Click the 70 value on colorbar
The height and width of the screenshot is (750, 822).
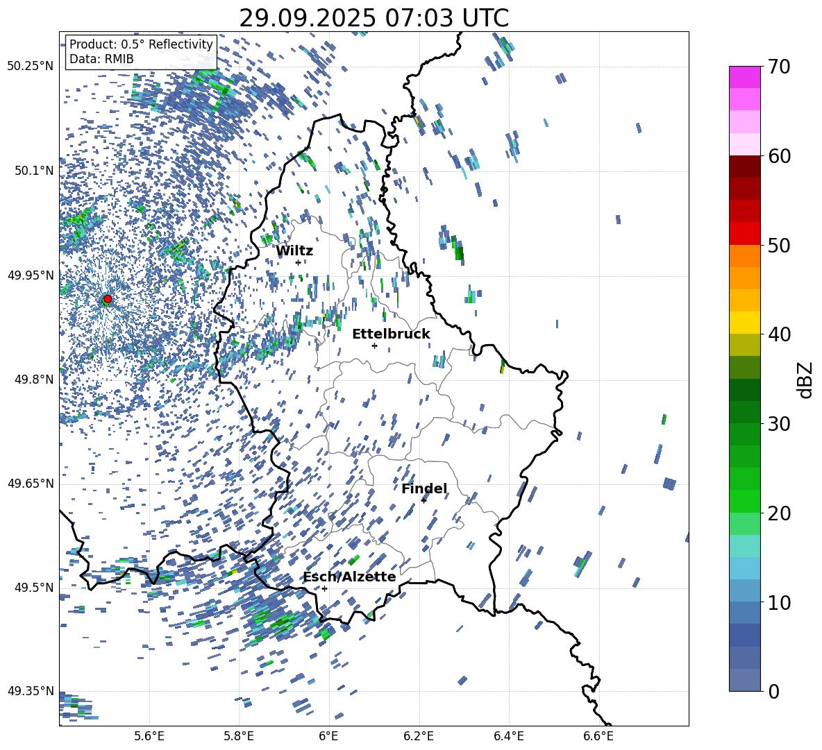[778, 67]
